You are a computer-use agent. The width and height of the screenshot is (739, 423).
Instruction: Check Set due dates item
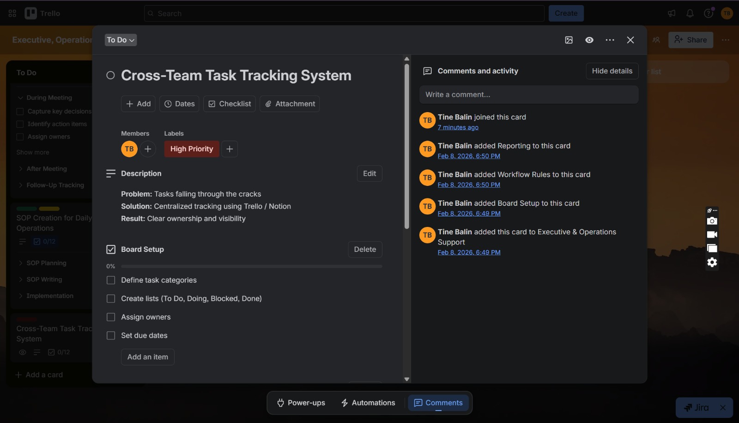(111, 336)
